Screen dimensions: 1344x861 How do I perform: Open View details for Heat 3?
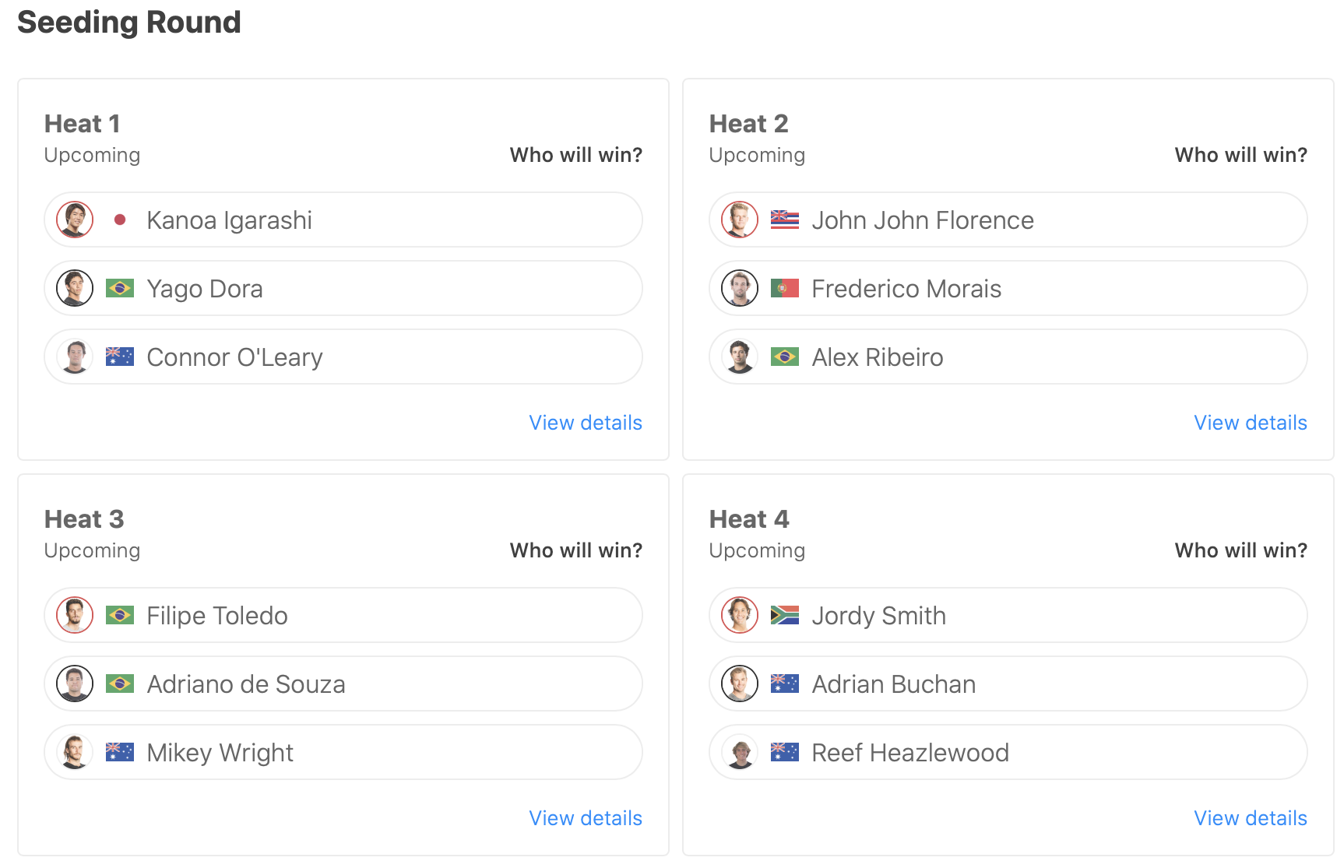586,818
